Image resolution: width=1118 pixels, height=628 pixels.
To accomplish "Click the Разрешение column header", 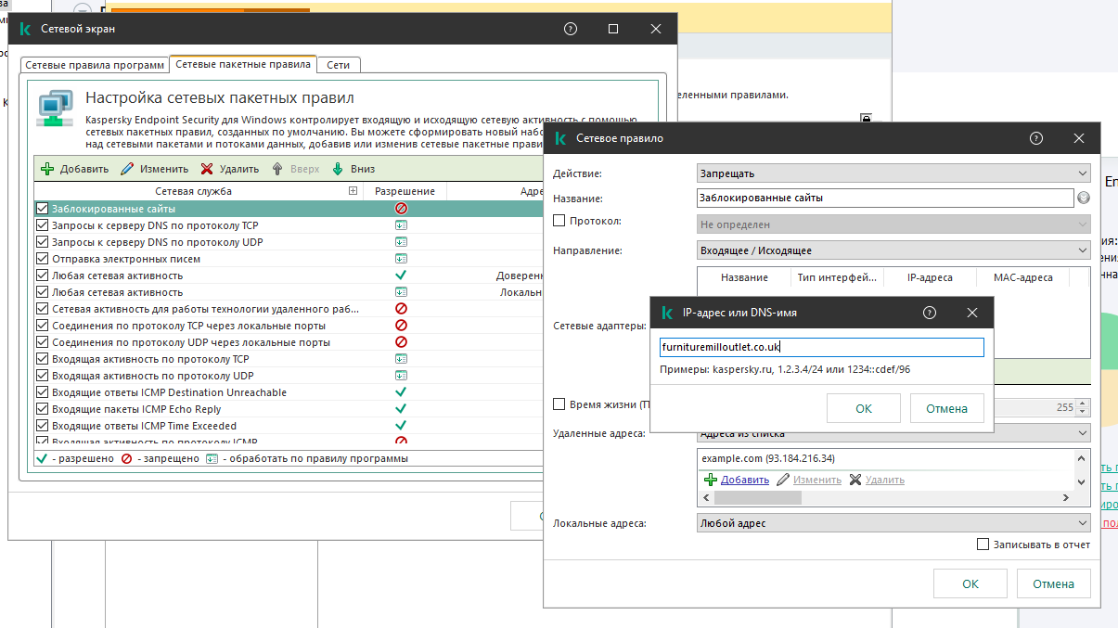I will pyautogui.click(x=405, y=191).
